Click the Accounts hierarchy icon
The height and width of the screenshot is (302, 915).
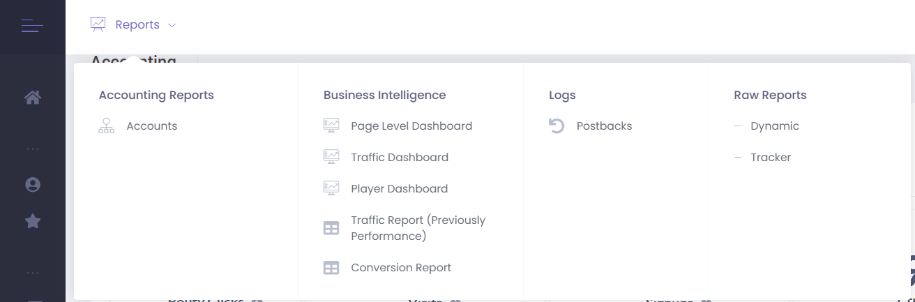pos(107,126)
